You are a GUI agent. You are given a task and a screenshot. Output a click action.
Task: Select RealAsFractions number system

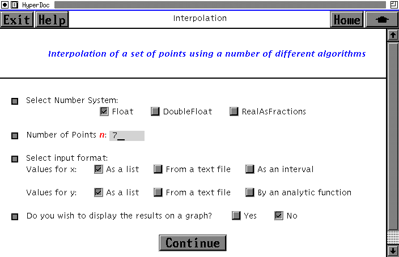234,112
